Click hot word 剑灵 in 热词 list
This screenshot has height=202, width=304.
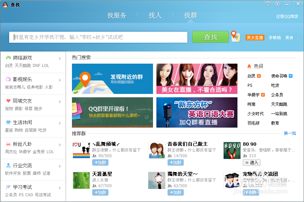(x=251, y=76)
